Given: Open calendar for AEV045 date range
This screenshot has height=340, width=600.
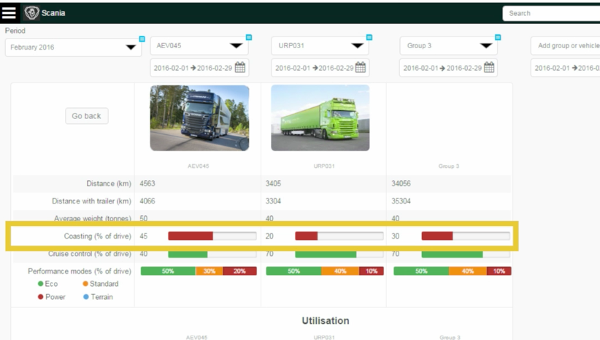Looking at the screenshot, I should [x=240, y=68].
